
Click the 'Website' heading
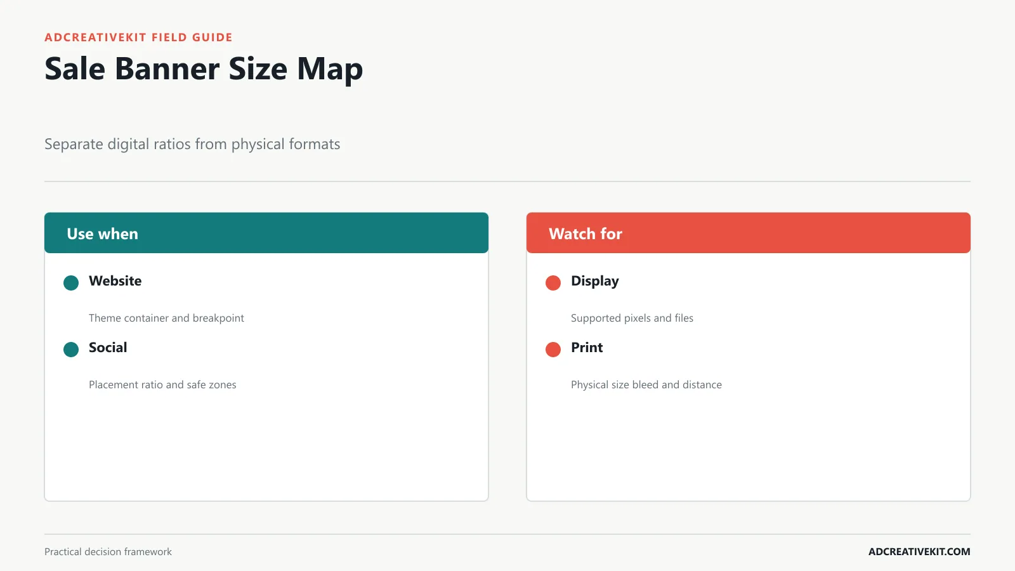pos(115,281)
